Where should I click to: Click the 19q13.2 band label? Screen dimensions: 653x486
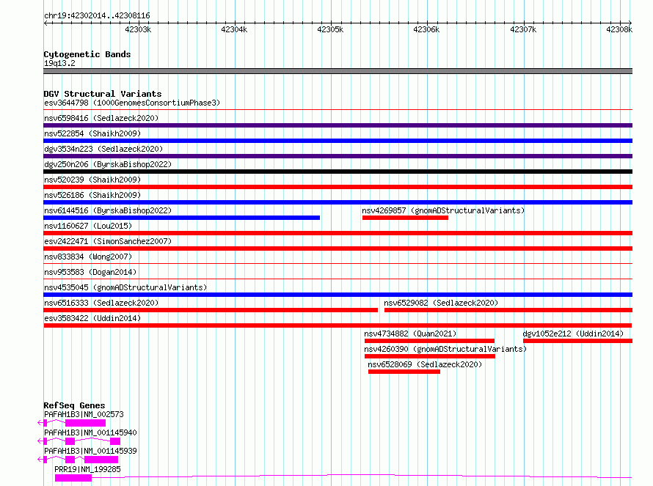(59, 63)
